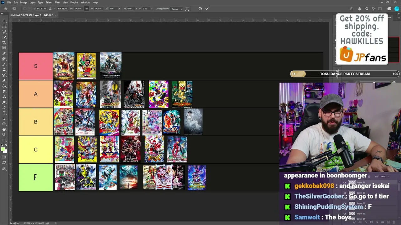Screen dimensions: 401x225
Task: Open the account profile avatar
Action: (397, 9)
